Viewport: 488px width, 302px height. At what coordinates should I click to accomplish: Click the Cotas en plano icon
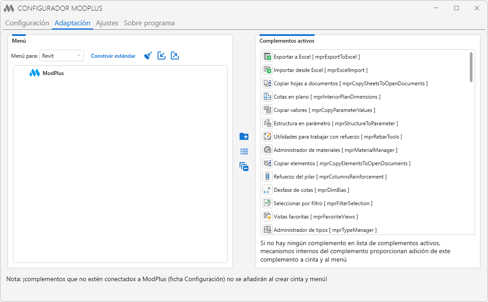(268, 97)
